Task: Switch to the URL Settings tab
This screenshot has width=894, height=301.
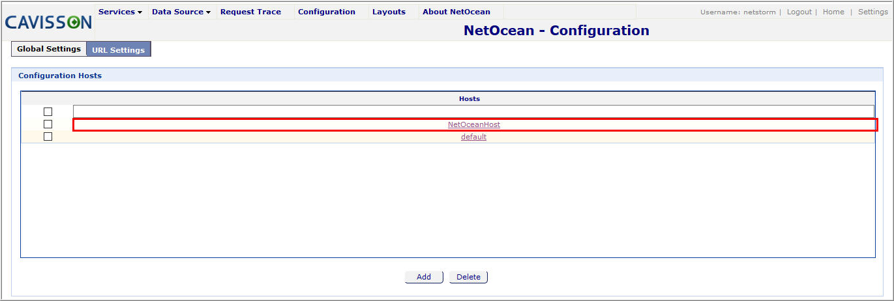Action: 119,50
